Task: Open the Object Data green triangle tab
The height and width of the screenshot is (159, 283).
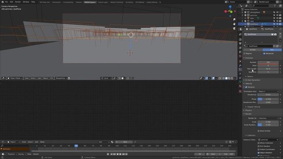Action: click(240, 82)
